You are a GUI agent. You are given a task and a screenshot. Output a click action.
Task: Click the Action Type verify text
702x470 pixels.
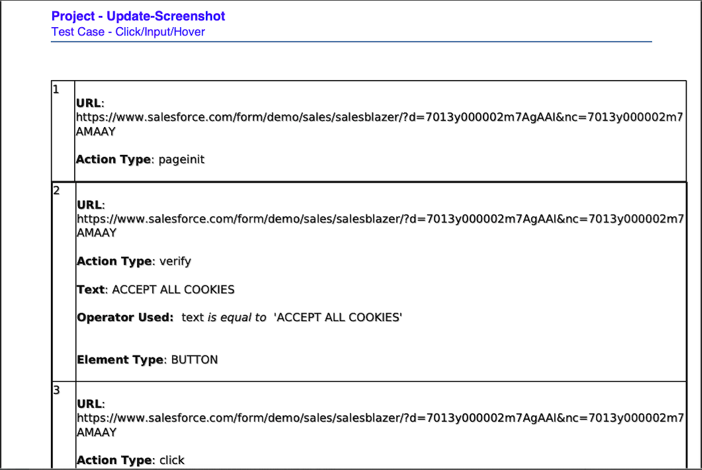point(134,261)
